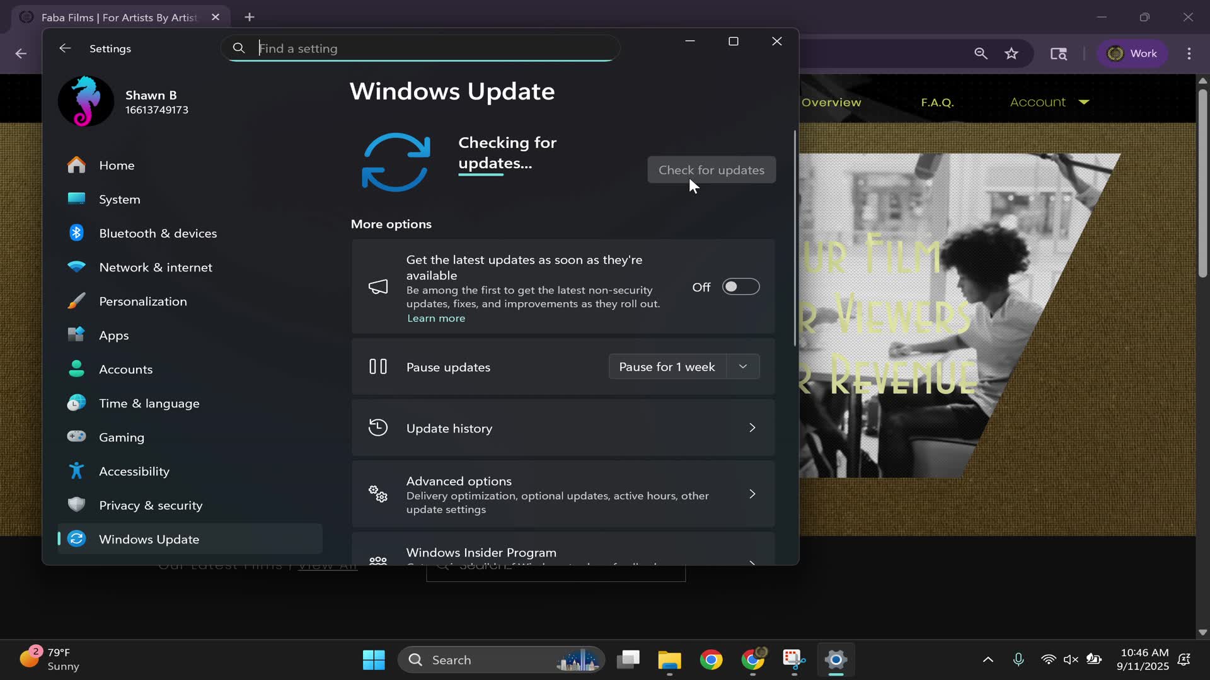
Task: Toggle get latest updates switch
Action: click(x=740, y=287)
